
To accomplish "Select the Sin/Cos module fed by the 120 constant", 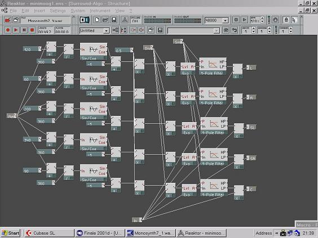I will [x=94, y=52].
